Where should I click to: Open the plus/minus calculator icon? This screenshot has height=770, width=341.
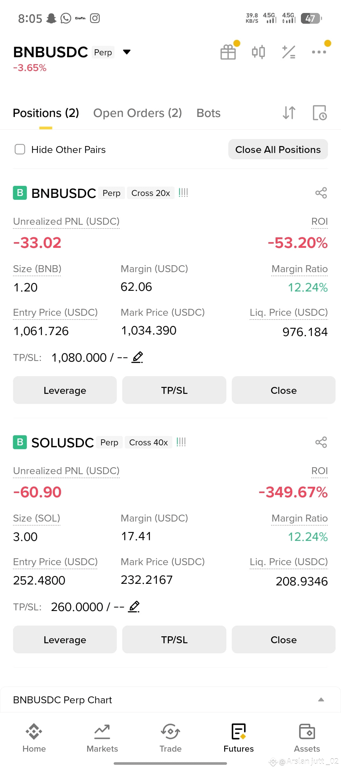pos(289,52)
